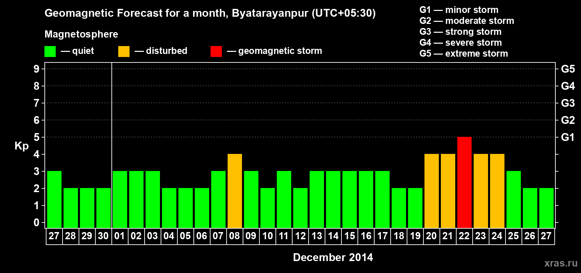Click Kp value 5 on left axis

coord(37,137)
